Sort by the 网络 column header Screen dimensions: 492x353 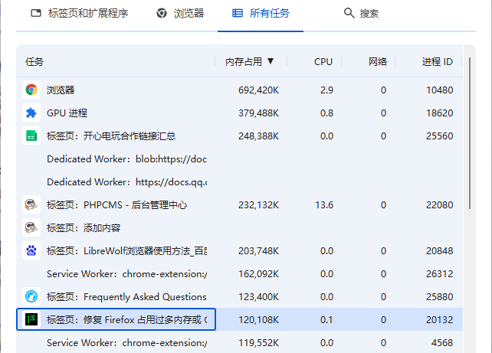378,62
